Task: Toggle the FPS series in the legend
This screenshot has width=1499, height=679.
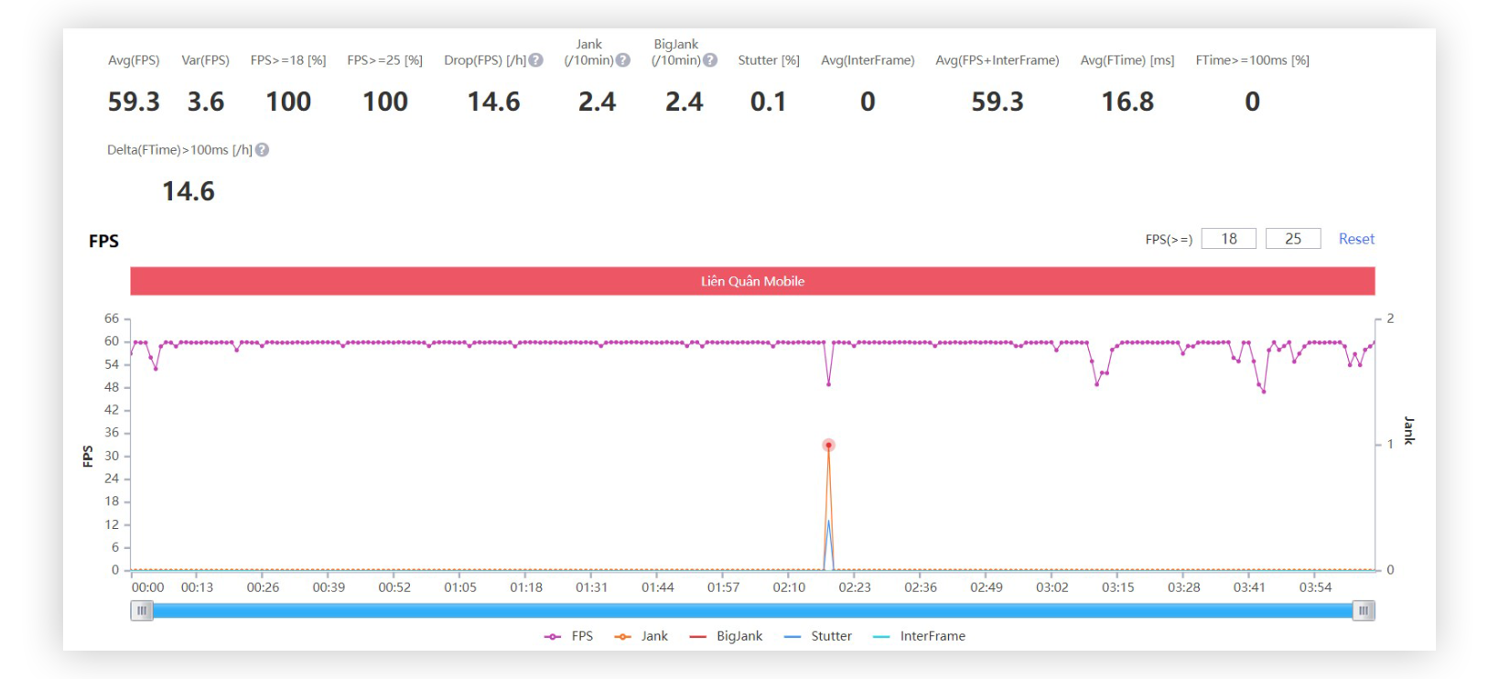Action: [568, 636]
